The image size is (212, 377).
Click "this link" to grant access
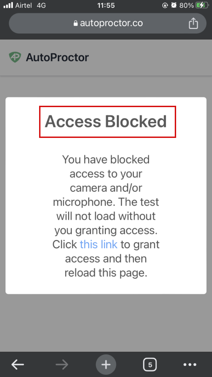pyautogui.click(x=98, y=245)
